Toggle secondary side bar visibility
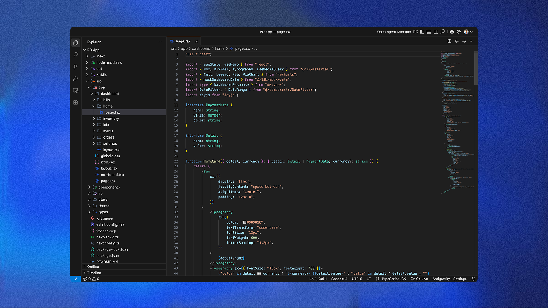The image size is (548, 308). [436, 32]
